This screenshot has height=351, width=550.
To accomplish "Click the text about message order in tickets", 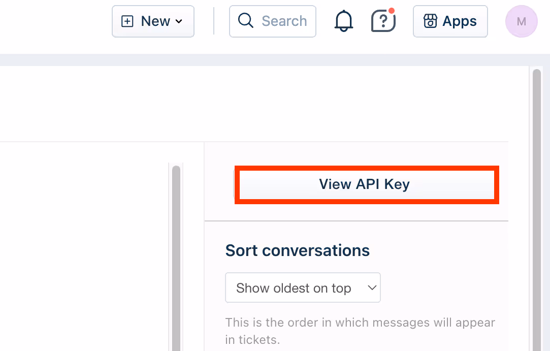I will [360, 331].
